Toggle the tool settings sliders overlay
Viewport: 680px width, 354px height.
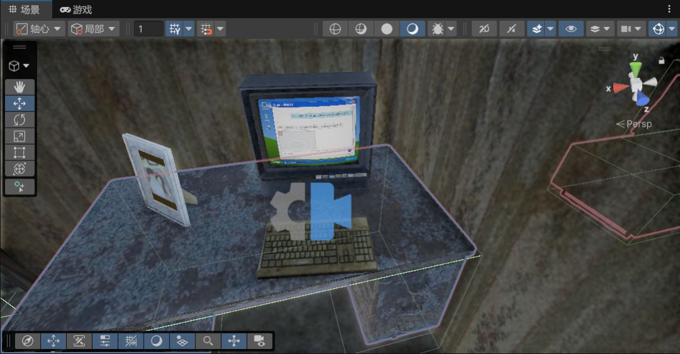(105, 341)
